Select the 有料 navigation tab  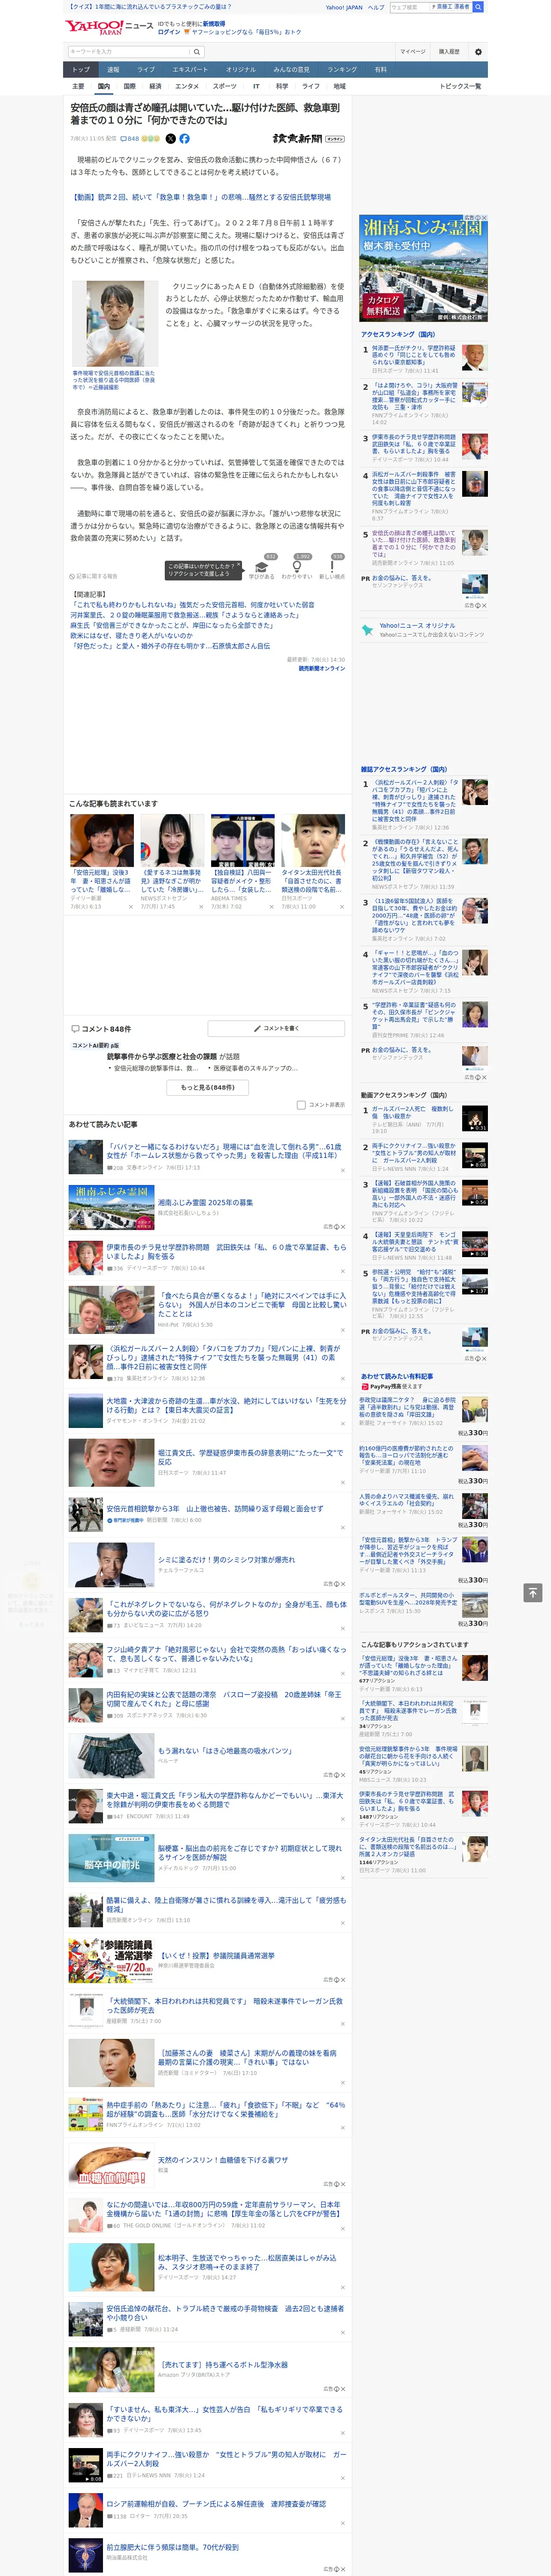point(380,69)
